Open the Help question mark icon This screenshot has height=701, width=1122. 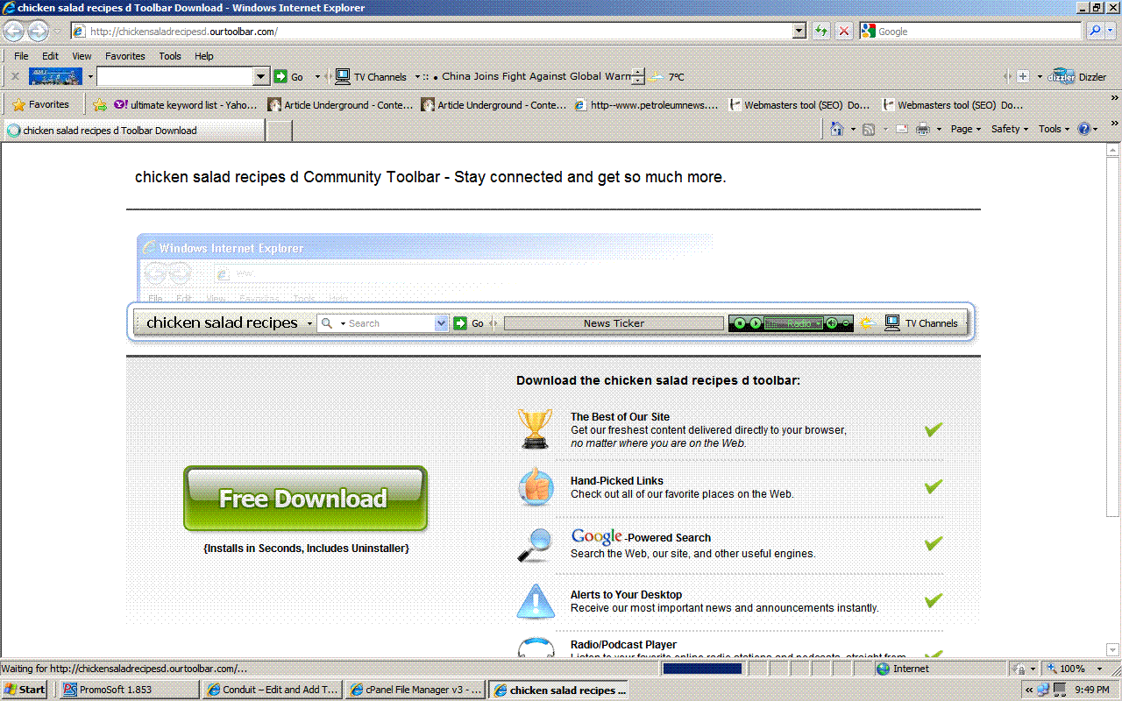click(x=1084, y=130)
